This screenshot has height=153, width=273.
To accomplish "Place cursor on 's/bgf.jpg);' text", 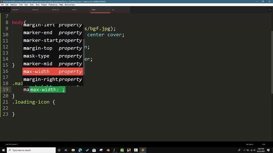I will pos(100,28).
